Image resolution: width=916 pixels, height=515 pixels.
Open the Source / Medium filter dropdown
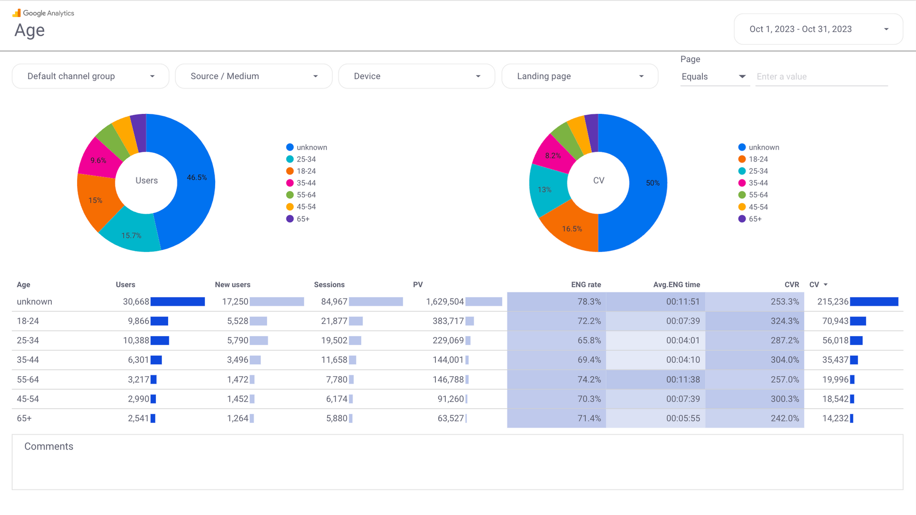[x=254, y=76]
